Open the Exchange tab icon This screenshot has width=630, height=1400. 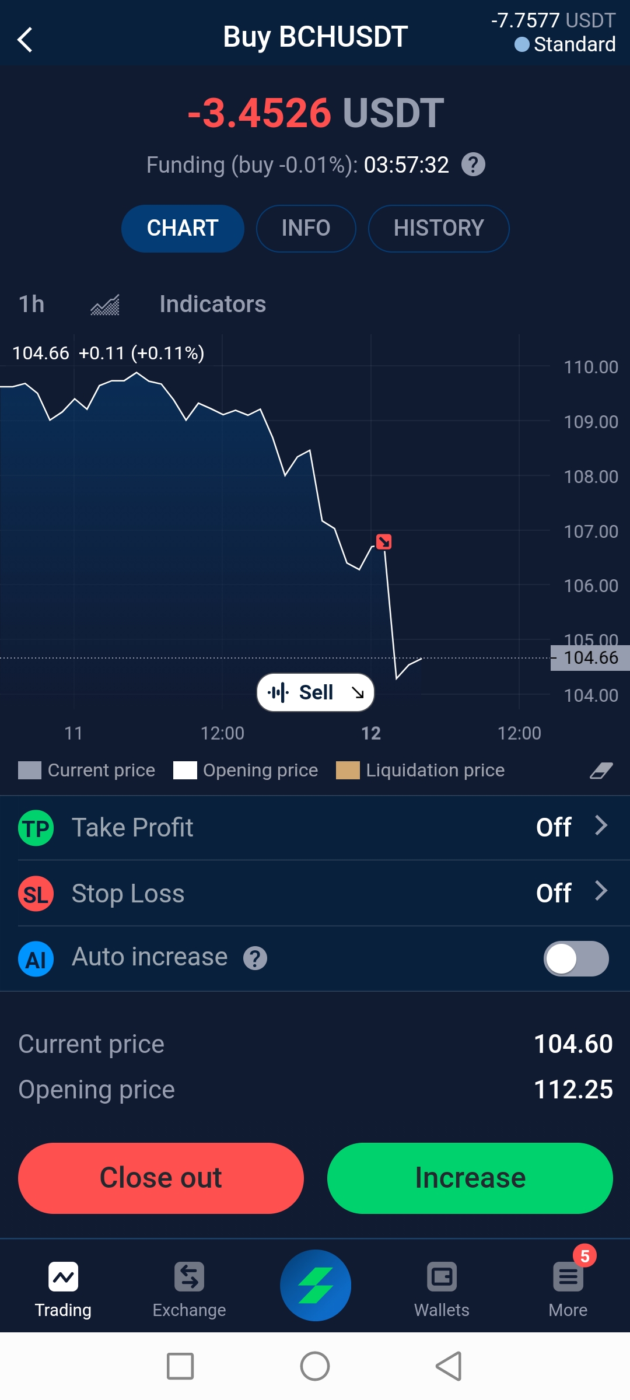point(189,1277)
